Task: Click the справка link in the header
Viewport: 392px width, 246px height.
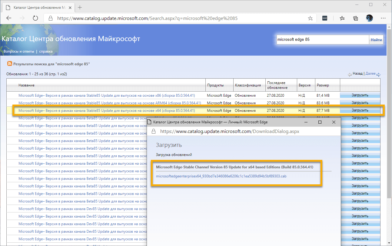Action: pos(46,51)
